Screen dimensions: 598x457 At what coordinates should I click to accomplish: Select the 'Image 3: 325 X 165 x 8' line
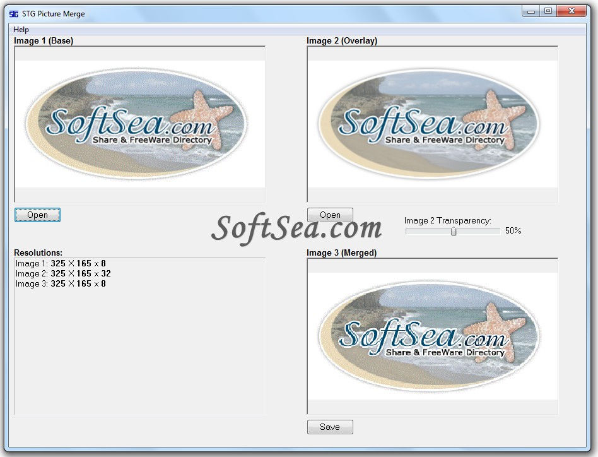[61, 283]
